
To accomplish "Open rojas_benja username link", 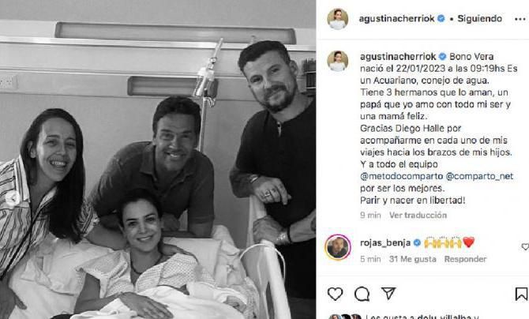I will click(x=385, y=242).
